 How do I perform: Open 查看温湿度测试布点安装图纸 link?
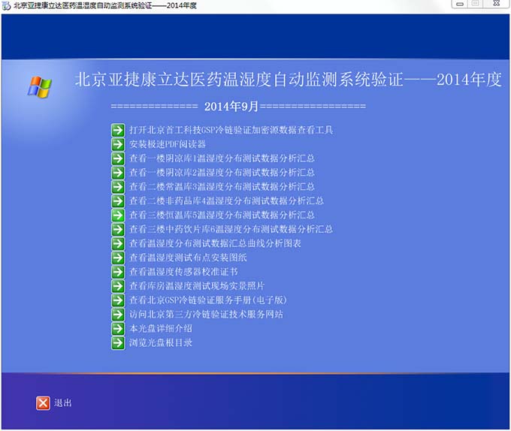188,258
